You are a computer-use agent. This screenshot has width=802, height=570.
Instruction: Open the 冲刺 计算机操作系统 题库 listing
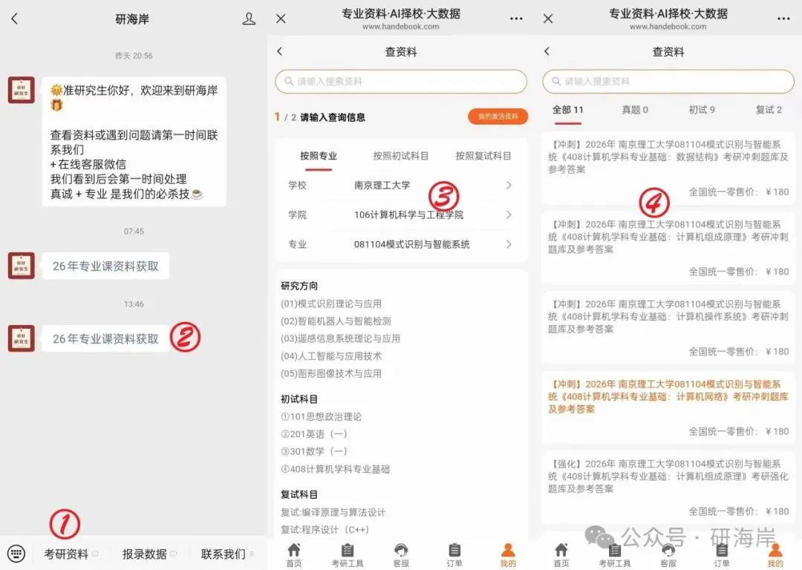[668, 328]
